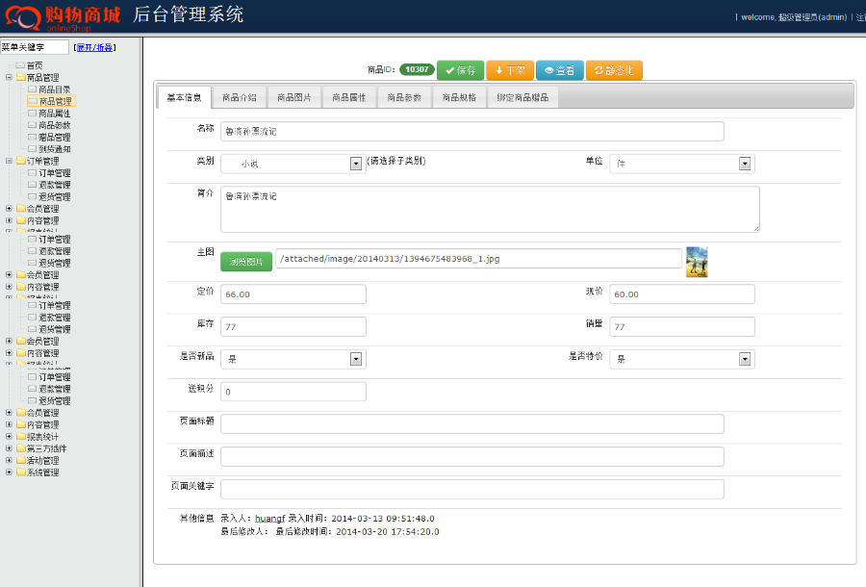866x587 pixels.
Task: Click the 主图 book cover thumbnail
Action: (x=697, y=262)
